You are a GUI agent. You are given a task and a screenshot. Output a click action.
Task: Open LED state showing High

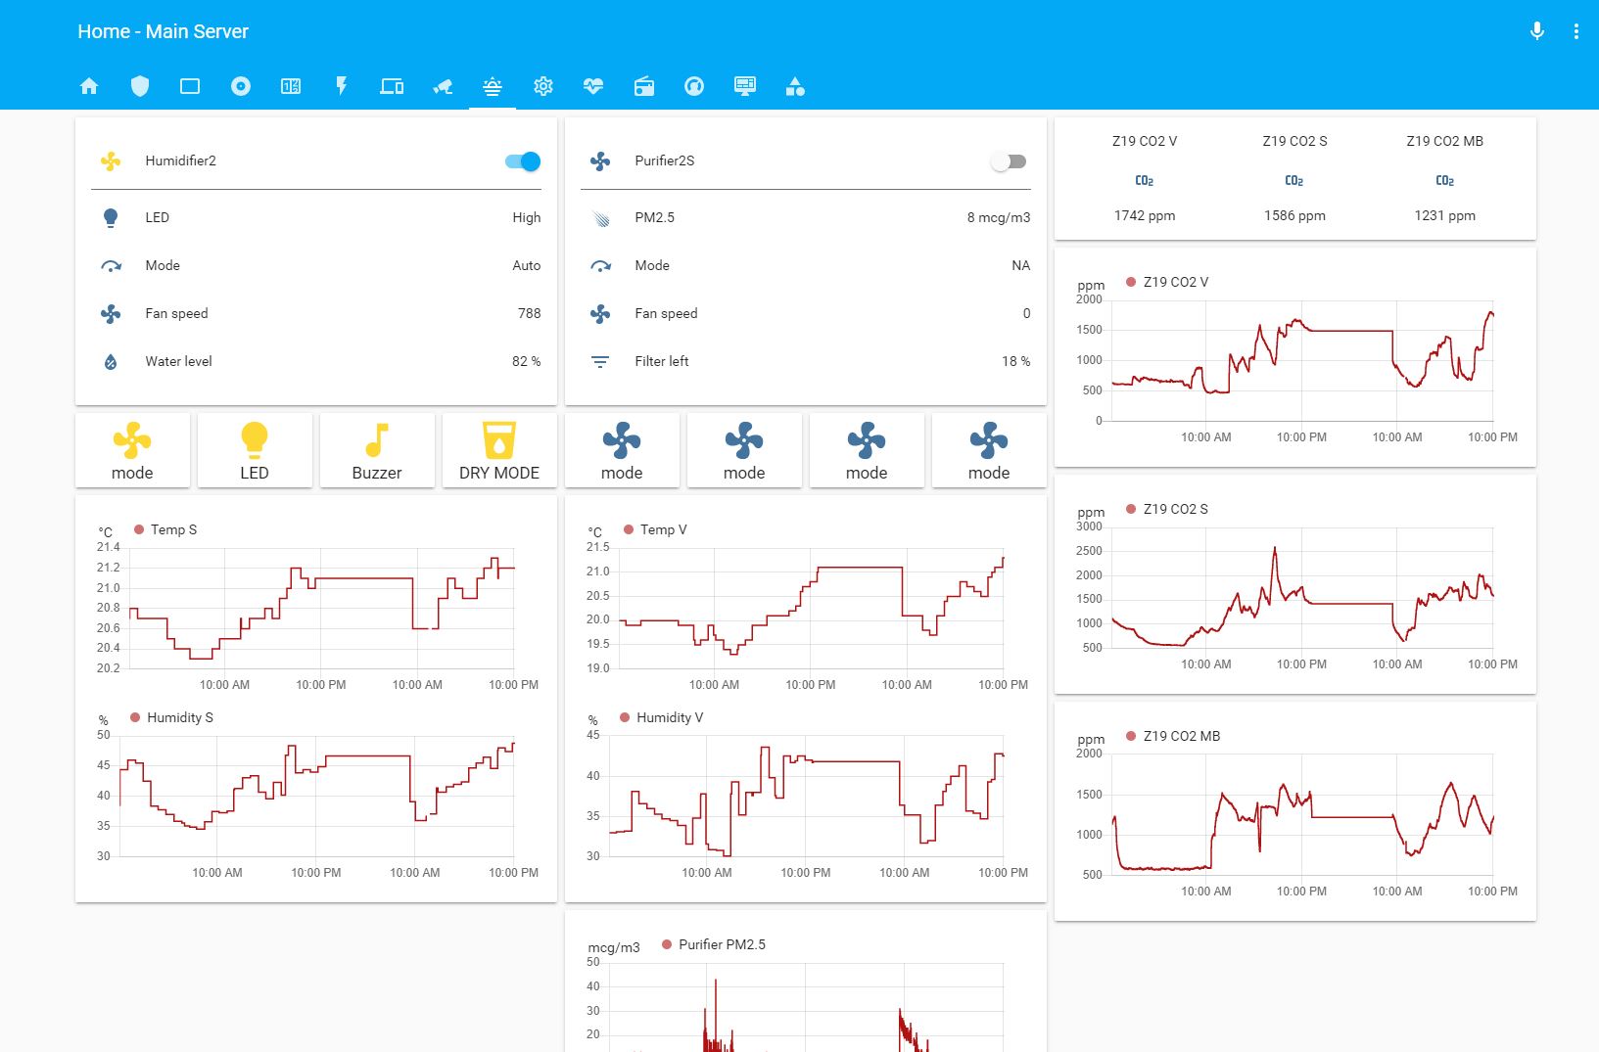(x=527, y=217)
